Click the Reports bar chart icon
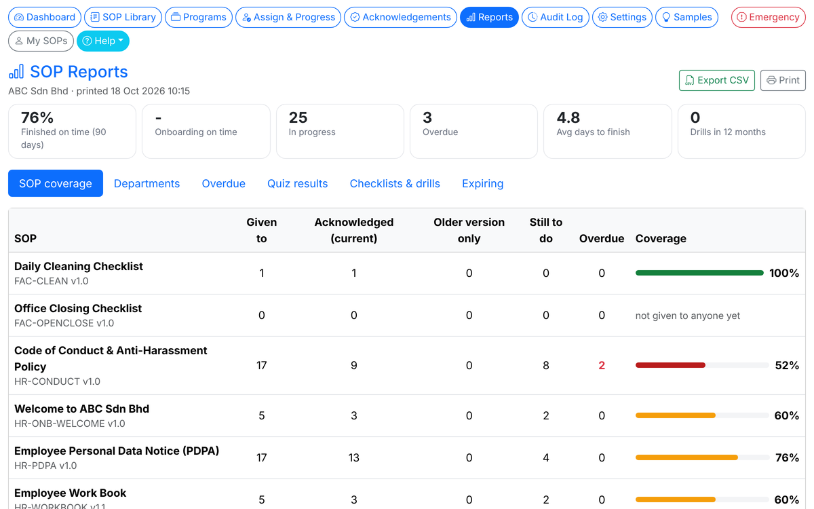The image size is (814, 509). click(471, 17)
